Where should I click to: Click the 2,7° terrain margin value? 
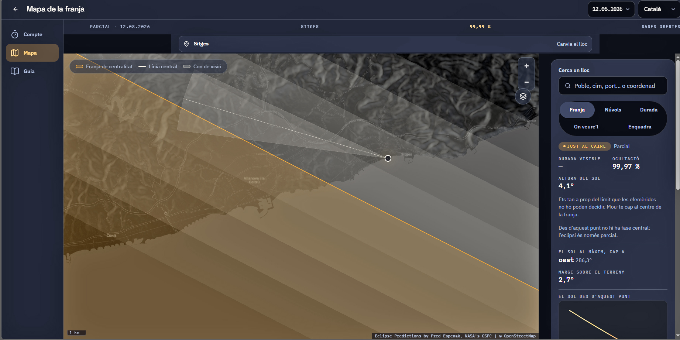click(566, 280)
